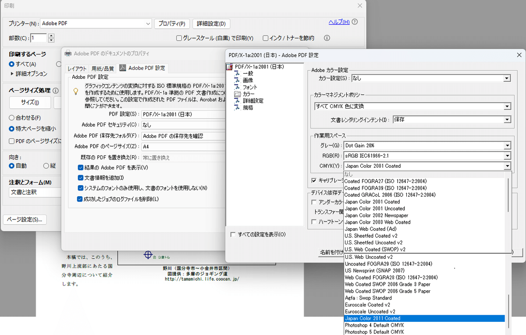
Task: Close the 印刷 dialog with its X button
Action: 360,5
